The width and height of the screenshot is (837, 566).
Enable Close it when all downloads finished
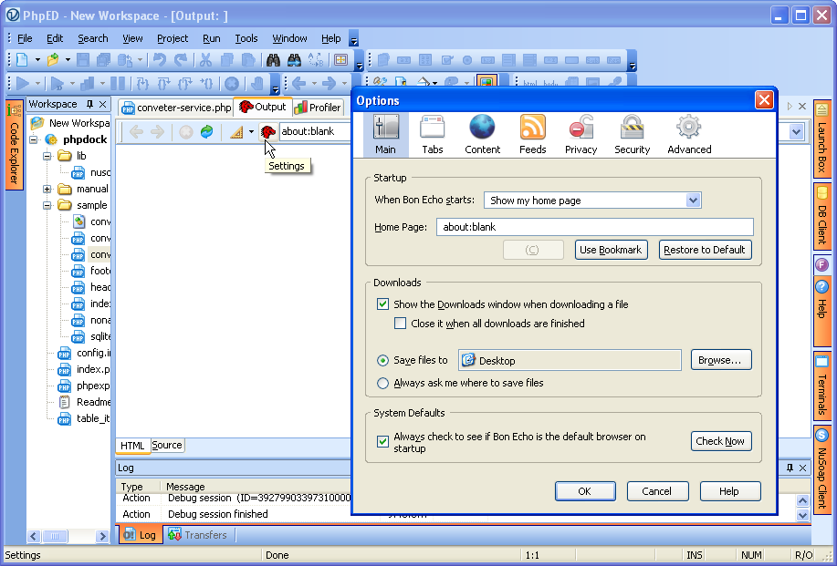[x=400, y=324]
